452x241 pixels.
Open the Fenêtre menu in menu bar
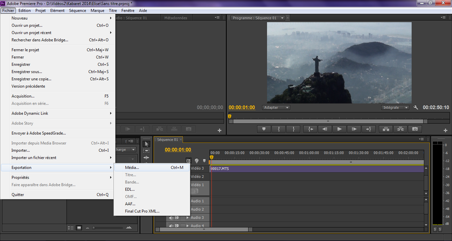point(128,11)
